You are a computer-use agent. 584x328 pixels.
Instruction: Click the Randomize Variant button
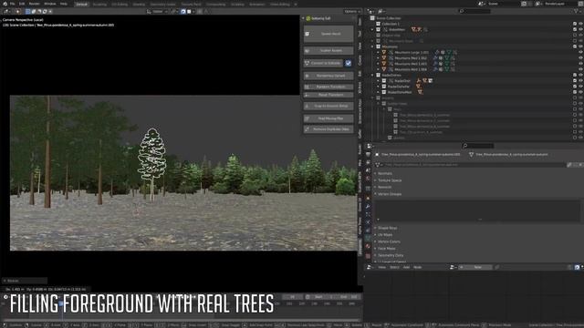tap(328, 76)
